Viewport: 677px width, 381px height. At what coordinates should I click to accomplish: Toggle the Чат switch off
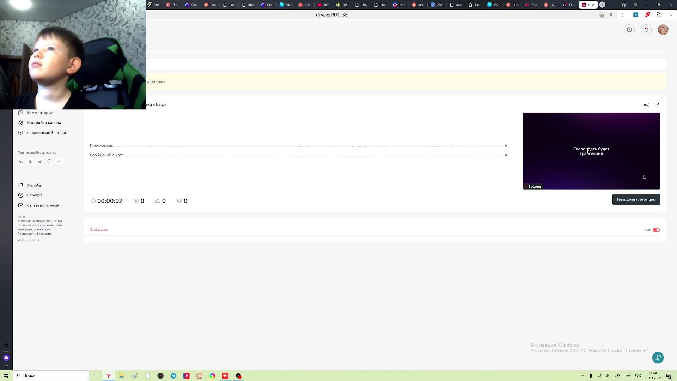656,230
